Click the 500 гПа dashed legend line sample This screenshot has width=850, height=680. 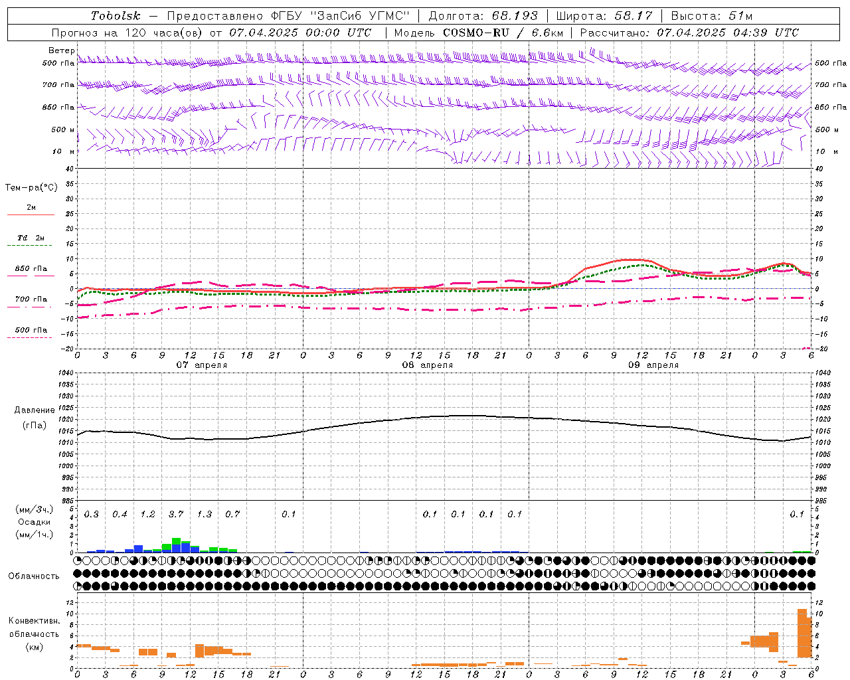coord(29,337)
